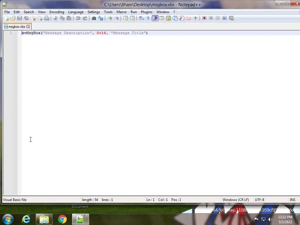Open the ? help menu
This screenshot has width=300, height=225.
click(174, 12)
